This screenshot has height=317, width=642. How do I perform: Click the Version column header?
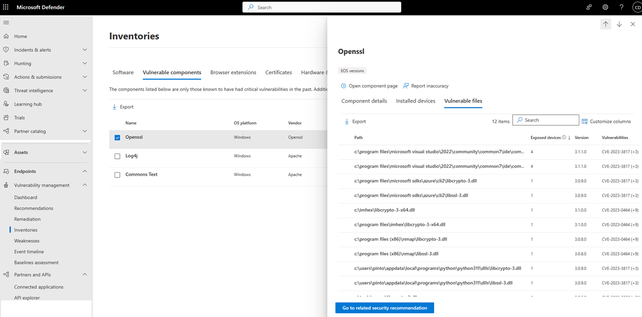[x=582, y=137]
